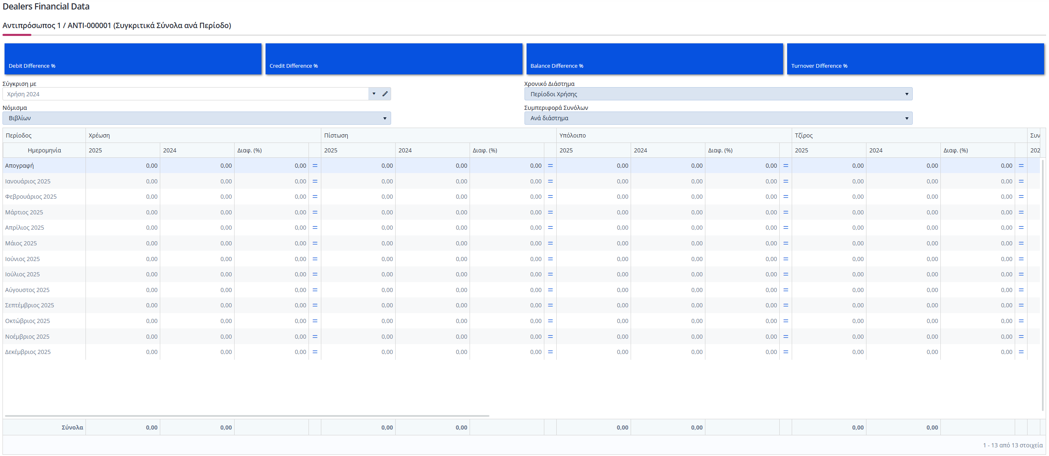Click the Σύνολα footer label
This screenshot has height=456, width=1049.
[72, 427]
